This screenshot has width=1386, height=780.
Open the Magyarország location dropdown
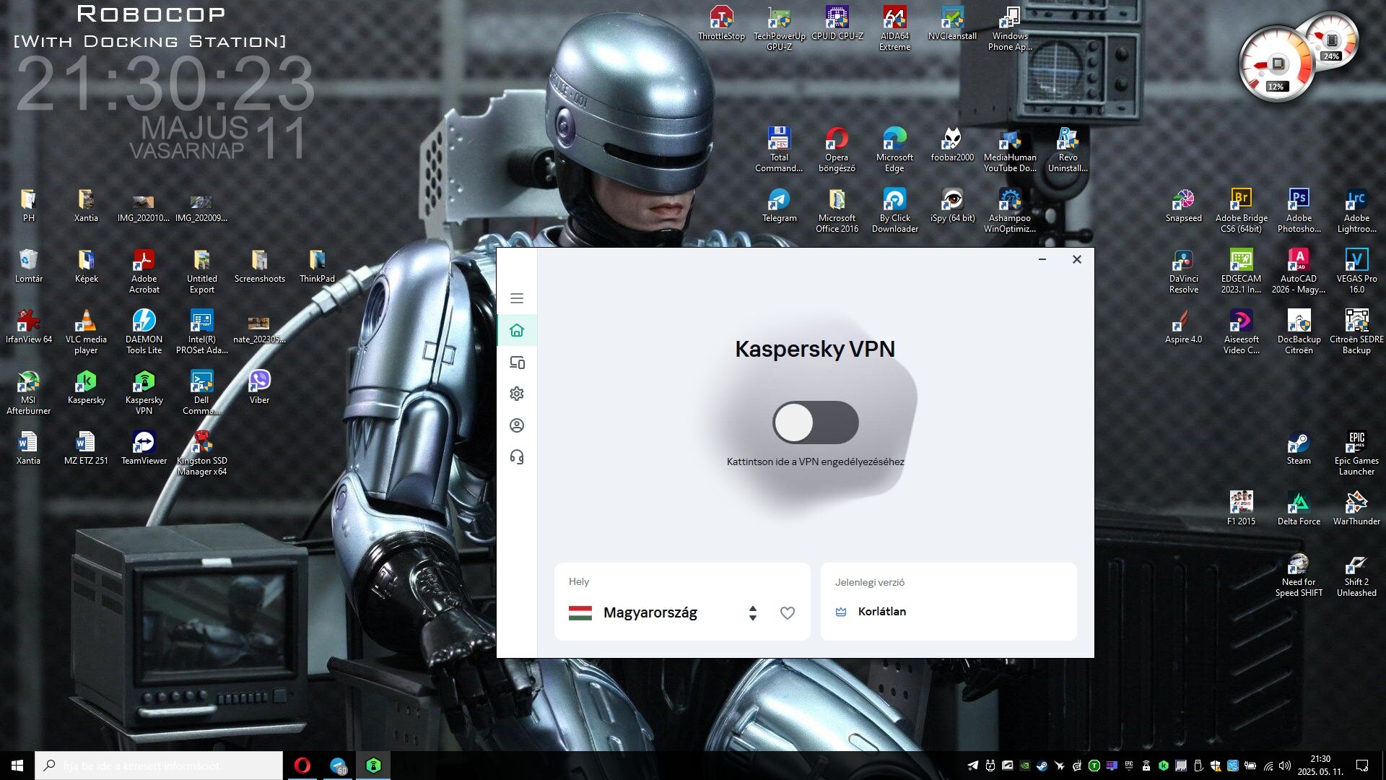pyautogui.click(x=650, y=613)
